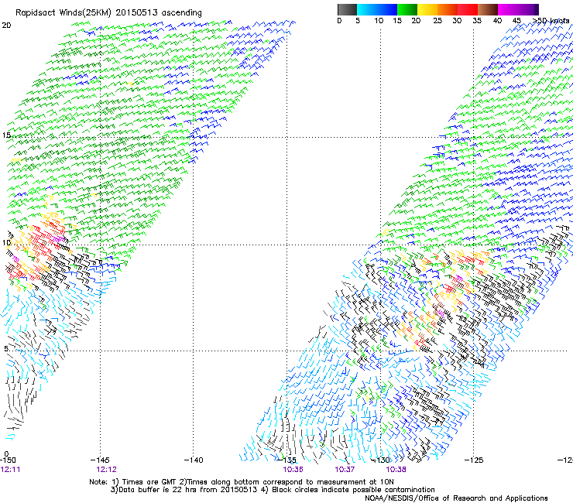Click the latitude label '20'
This screenshot has width=573, height=503.
pyautogui.click(x=6, y=26)
